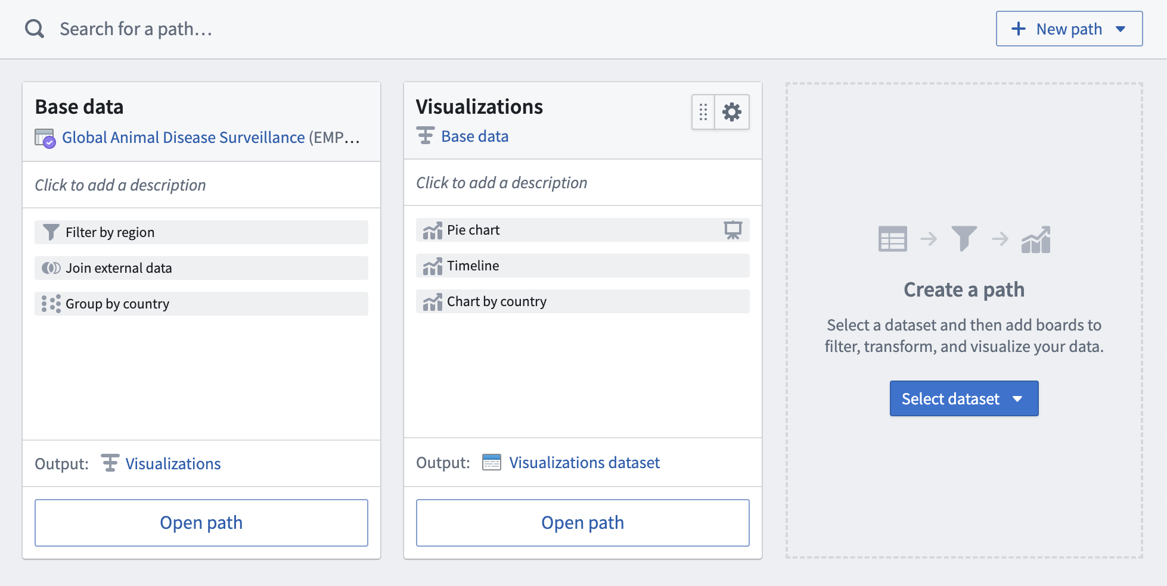Click the filter icon on Filter by region

pyautogui.click(x=51, y=232)
